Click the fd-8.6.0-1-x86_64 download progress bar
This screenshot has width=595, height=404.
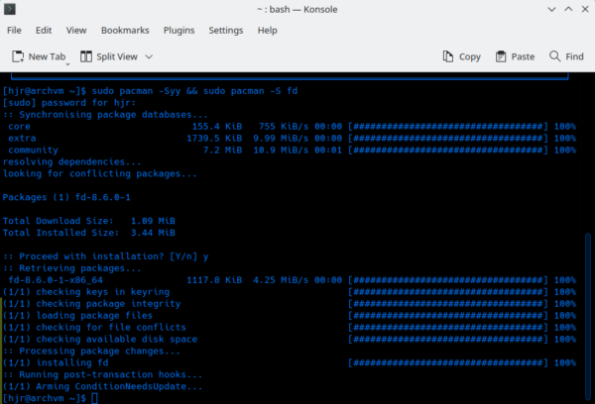point(448,280)
